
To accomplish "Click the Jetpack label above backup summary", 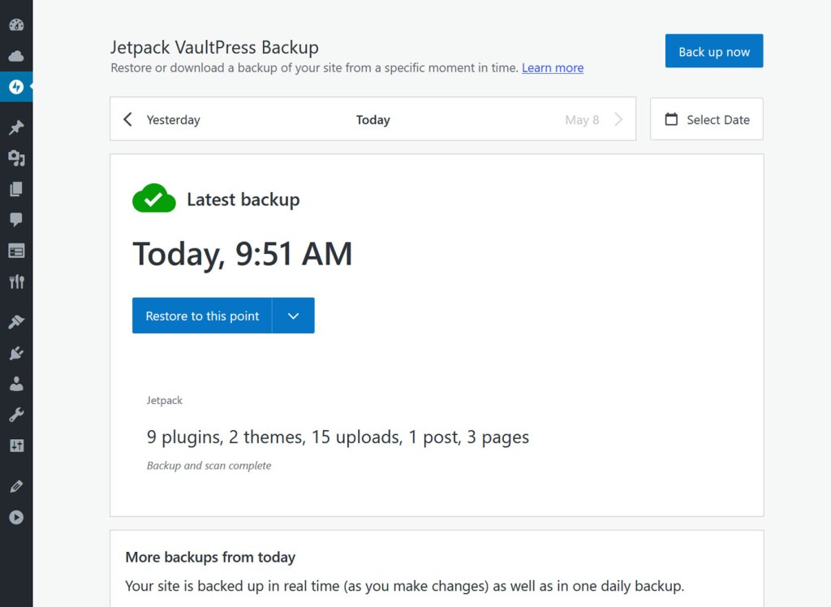I will [164, 400].
